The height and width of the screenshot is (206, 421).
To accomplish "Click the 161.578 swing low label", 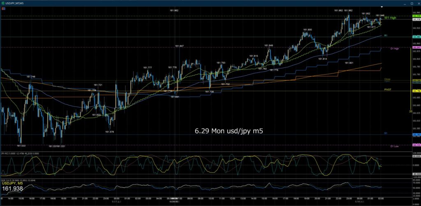I will coord(109,132).
